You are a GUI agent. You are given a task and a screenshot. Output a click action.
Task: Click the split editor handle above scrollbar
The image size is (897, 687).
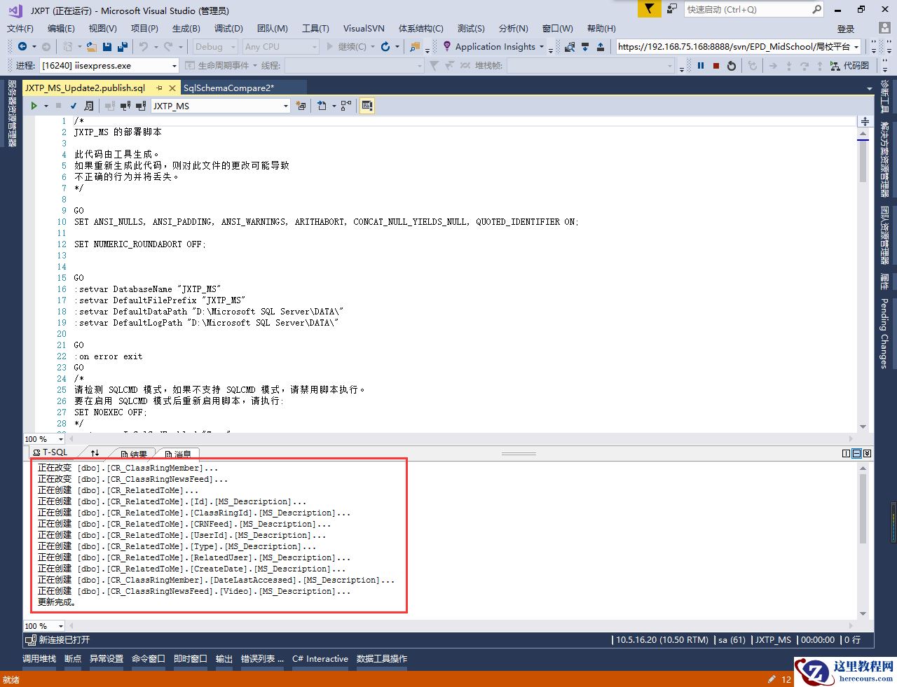pos(864,121)
